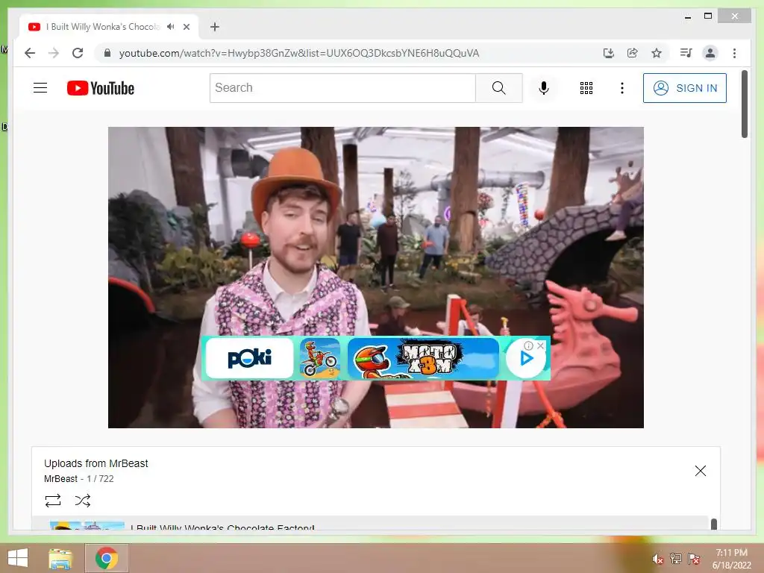
Task: Click the playlist panel scrollbar
Action: pos(714,524)
